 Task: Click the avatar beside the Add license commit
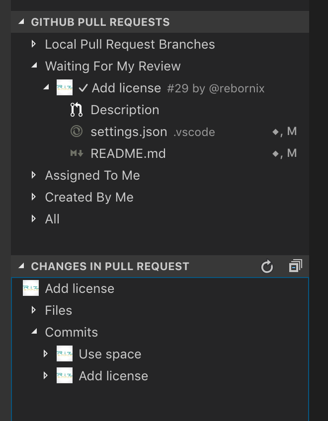[65, 376]
